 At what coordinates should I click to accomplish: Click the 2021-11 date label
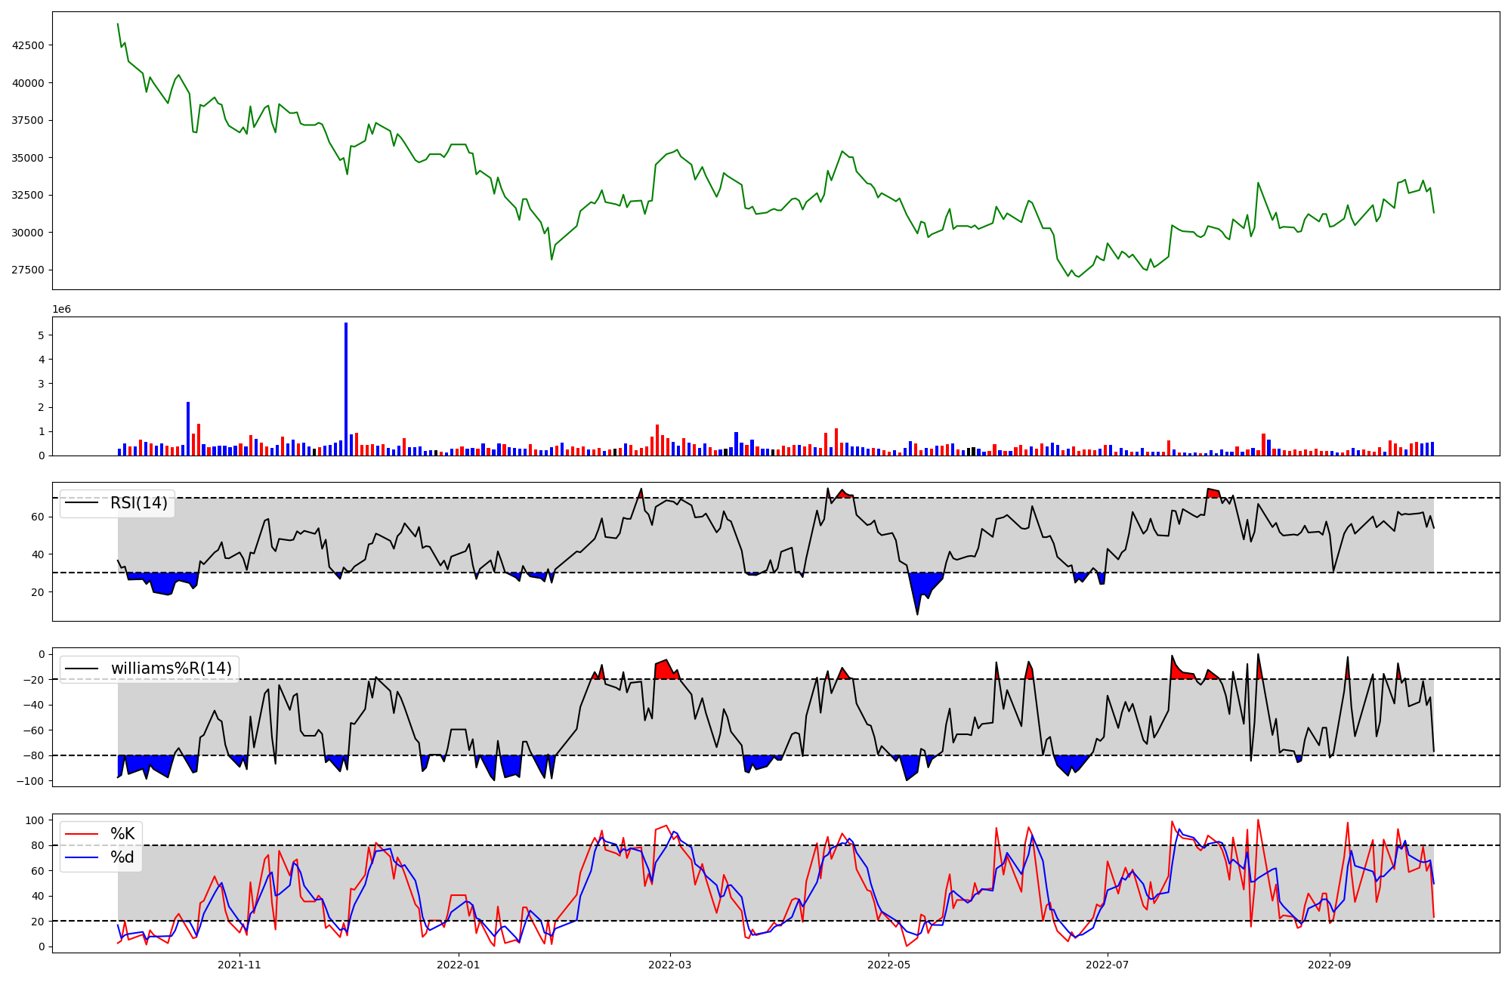pyautogui.click(x=239, y=965)
